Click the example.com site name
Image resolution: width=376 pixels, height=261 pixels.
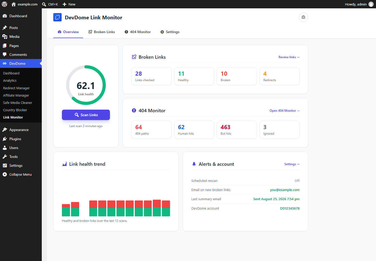pyautogui.click(x=27, y=4)
